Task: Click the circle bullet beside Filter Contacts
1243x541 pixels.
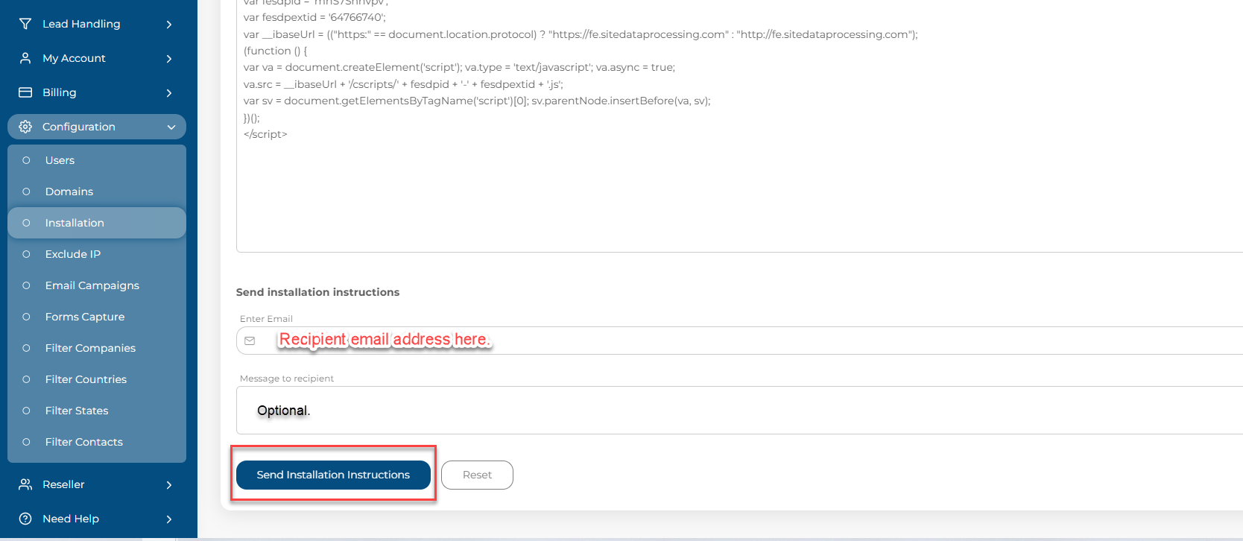Action: point(26,442)
